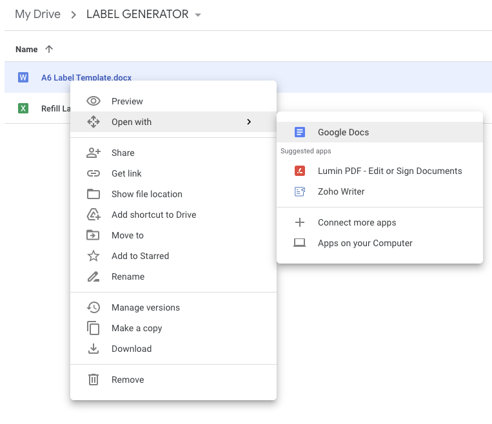
Task: Click the Remove trash can icon
Action: pyautogui.click(x=93, y=380)
